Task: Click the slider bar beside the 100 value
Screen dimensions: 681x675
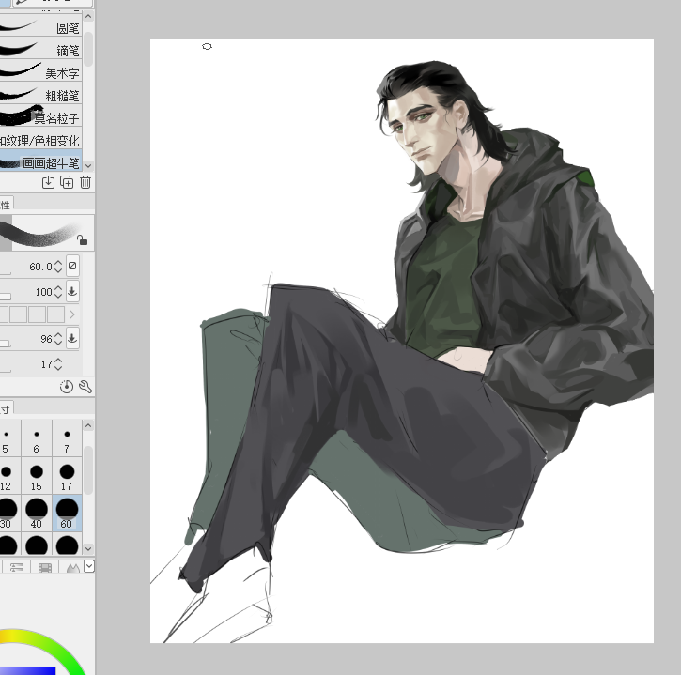Action: [6, 297]
